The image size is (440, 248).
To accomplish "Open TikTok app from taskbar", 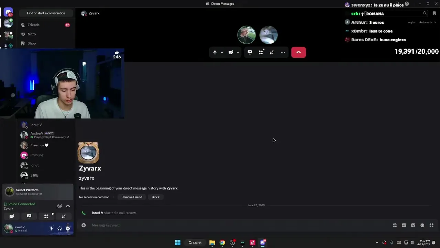I will coord(252,242).
